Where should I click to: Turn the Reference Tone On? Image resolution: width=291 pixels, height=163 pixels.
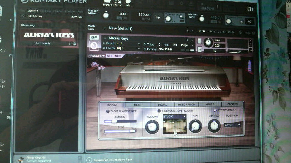242,22
